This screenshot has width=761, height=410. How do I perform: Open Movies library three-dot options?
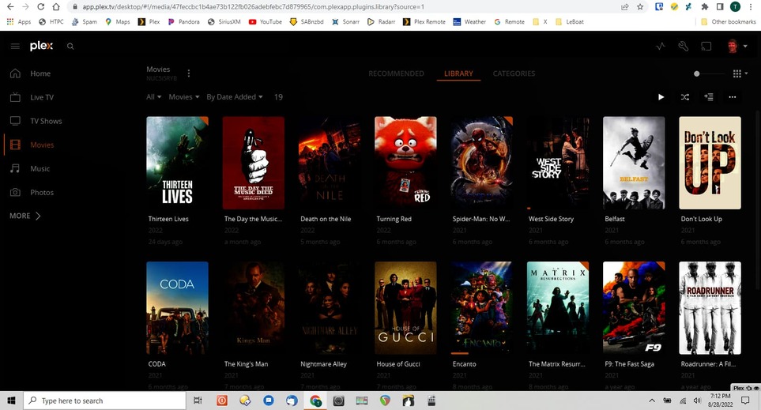click(189, 73)
